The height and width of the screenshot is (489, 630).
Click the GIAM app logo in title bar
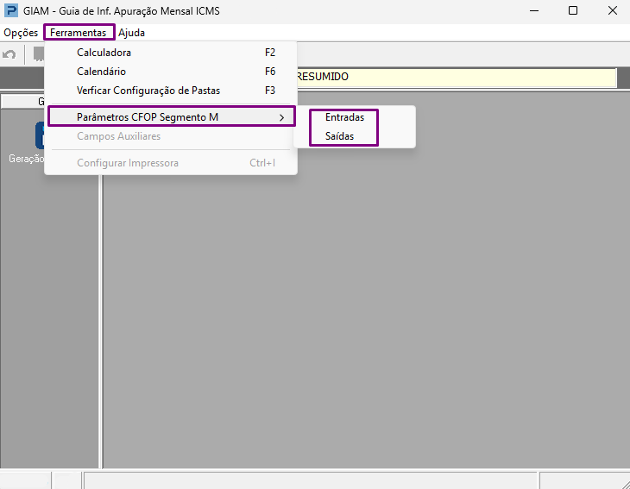pyautogui.click(x=11, y=10)
